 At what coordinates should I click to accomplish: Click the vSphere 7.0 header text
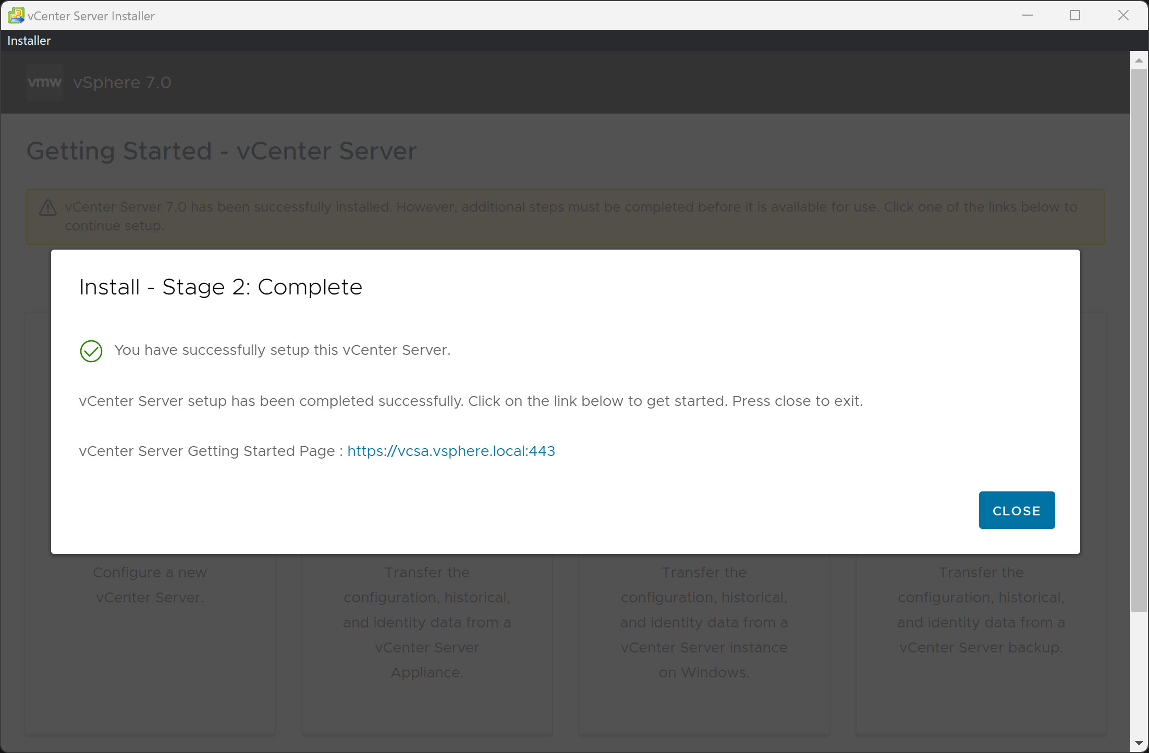pyautogui.click(x=122, y=82)
